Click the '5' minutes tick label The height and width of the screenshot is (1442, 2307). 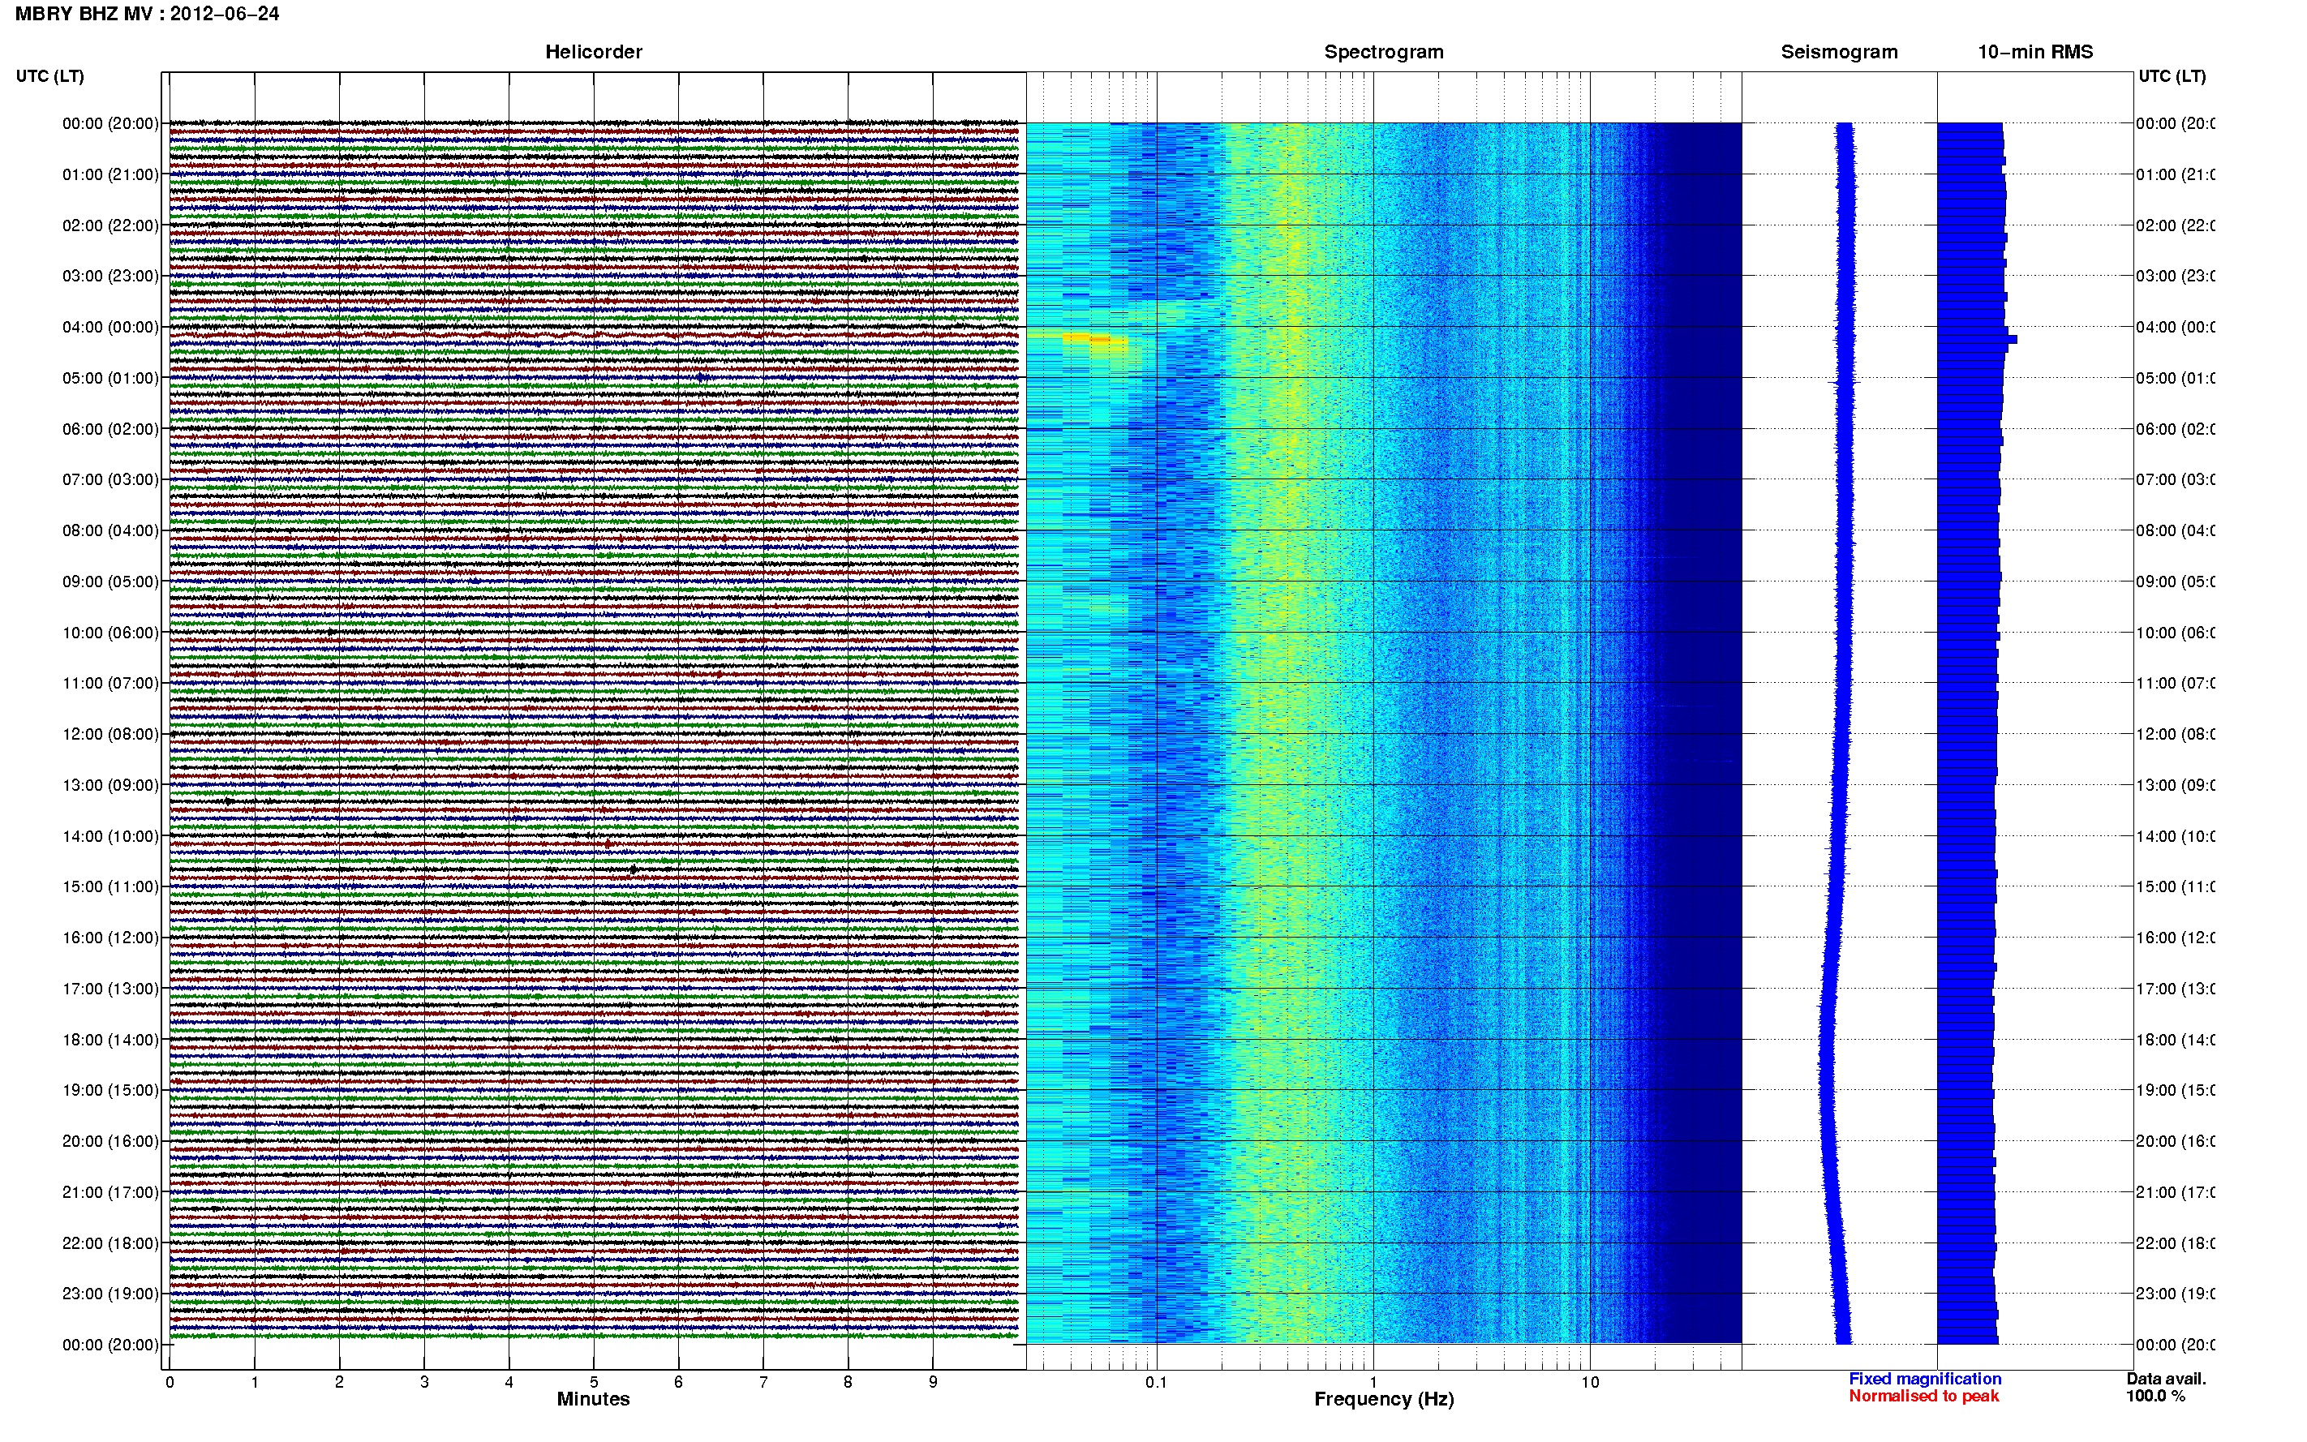coord(593,1382)
